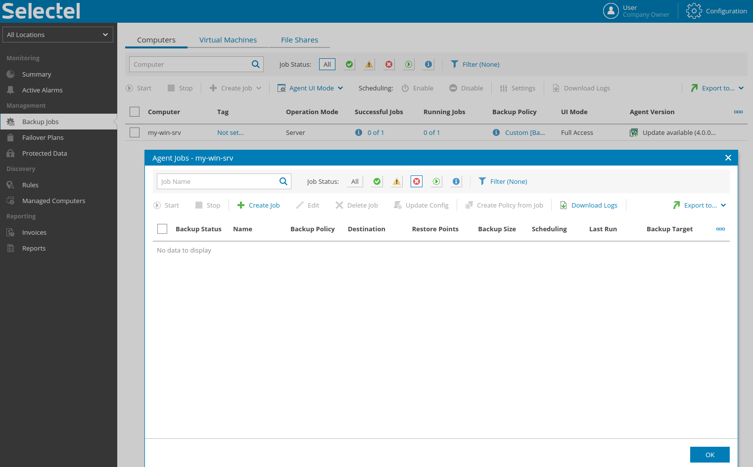753x467 pixels.
Task: Click OK in the Agent Jobs dialog
Action: tap(710, 455)
